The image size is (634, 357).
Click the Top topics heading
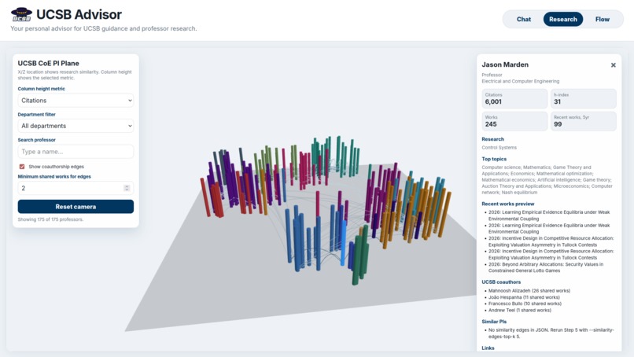point(494,159)
